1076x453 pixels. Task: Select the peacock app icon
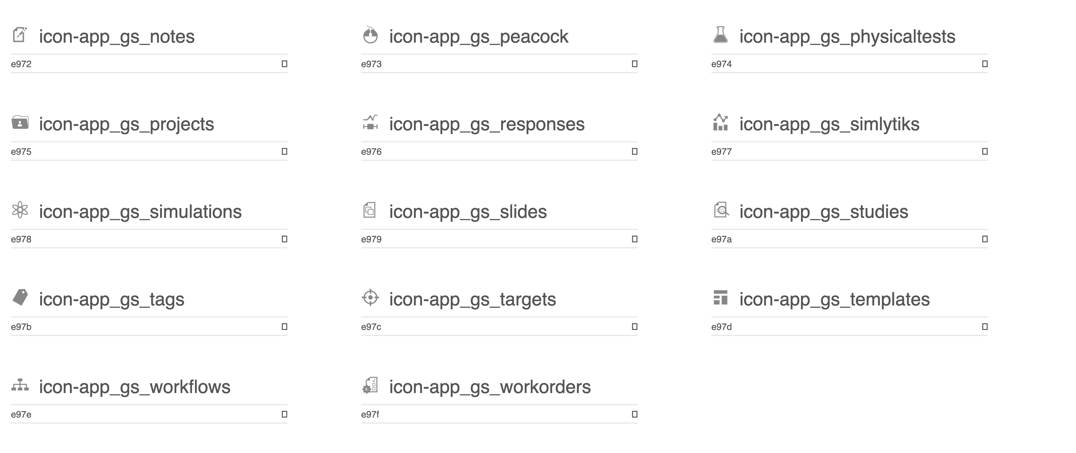tap(370, 35)
